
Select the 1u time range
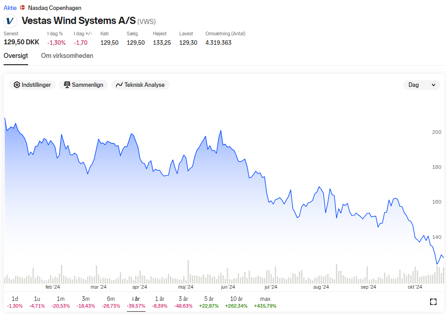37,302
